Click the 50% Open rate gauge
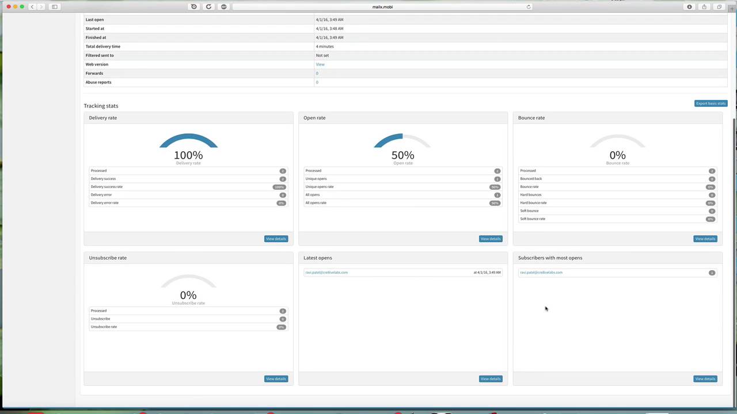 coord(403,148)
